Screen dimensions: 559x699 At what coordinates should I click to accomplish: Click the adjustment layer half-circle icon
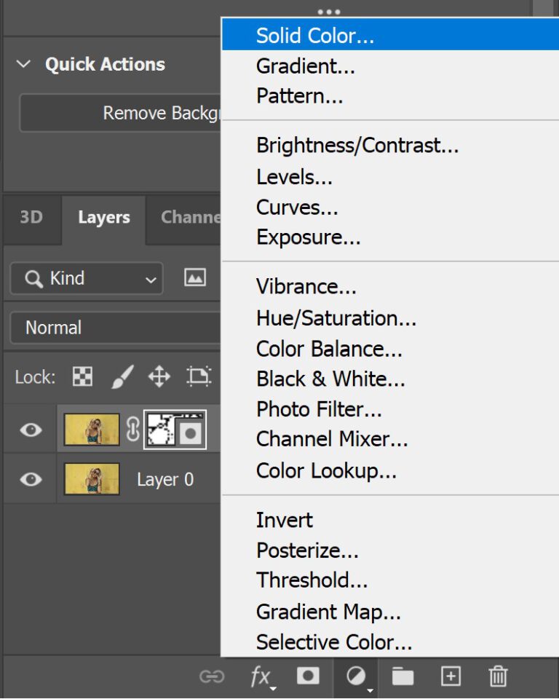tap(356, 677)
